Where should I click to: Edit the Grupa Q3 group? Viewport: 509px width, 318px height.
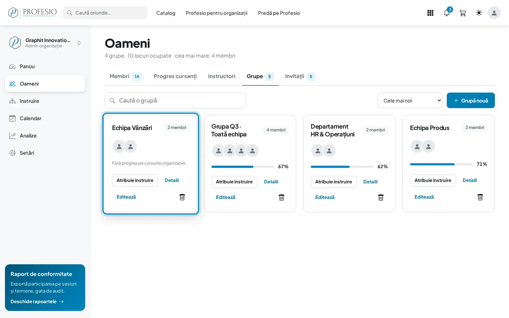[x=226, y=198]
